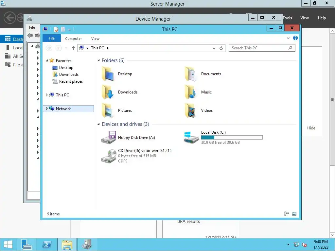Screen dimensions: 335x251
Task: Open Server Manager Help menu
Action: point(322,18)
